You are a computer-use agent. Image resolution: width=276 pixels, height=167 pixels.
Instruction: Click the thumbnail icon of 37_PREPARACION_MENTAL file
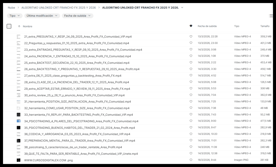tap(18, 141)
